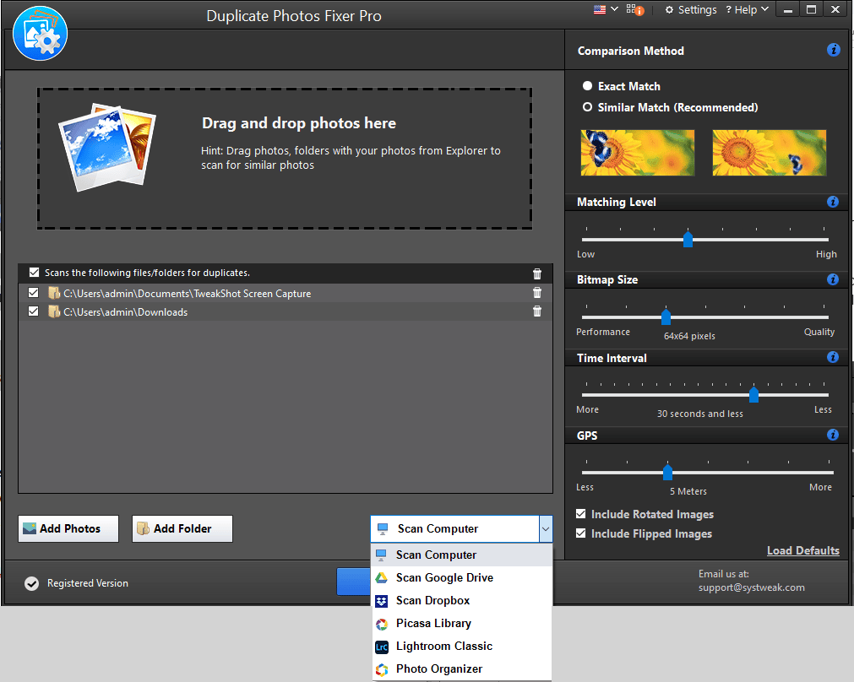Click the Bitmap Size slider handle
The image size is (854, 682).
point(666,317)
